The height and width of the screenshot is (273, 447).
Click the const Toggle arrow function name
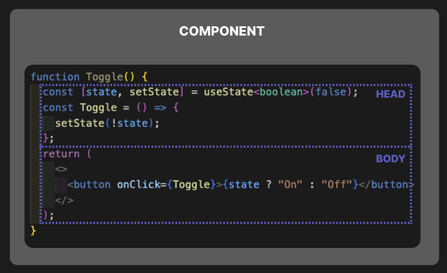99,107
